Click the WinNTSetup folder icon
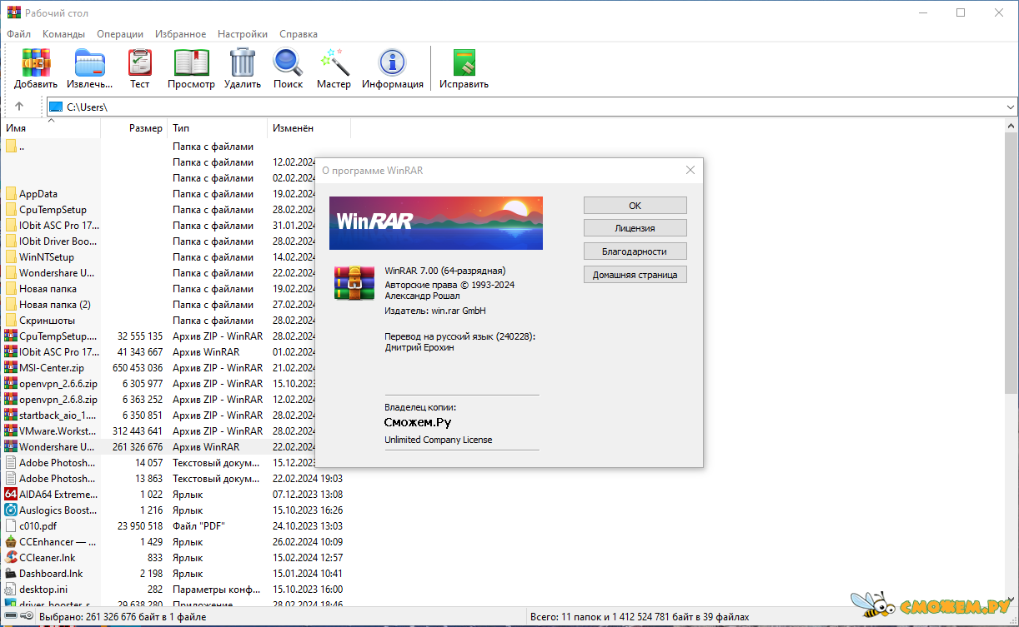 pos(11,257)
